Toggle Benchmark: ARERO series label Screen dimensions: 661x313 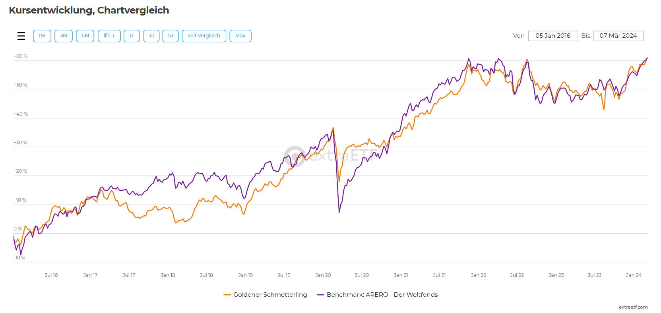pos(382,295)
